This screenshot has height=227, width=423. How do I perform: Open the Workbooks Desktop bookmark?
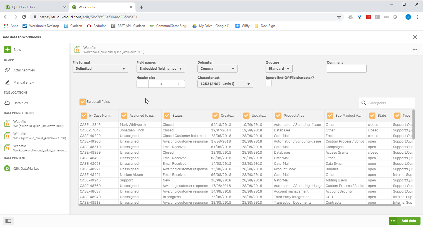pyautogui.click(x=41, y=26)
